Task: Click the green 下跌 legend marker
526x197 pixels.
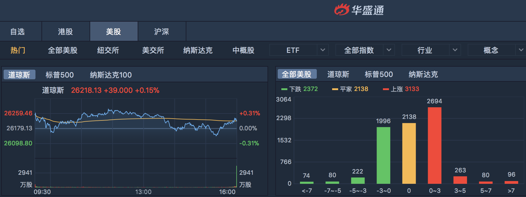Action: point(284,89)
